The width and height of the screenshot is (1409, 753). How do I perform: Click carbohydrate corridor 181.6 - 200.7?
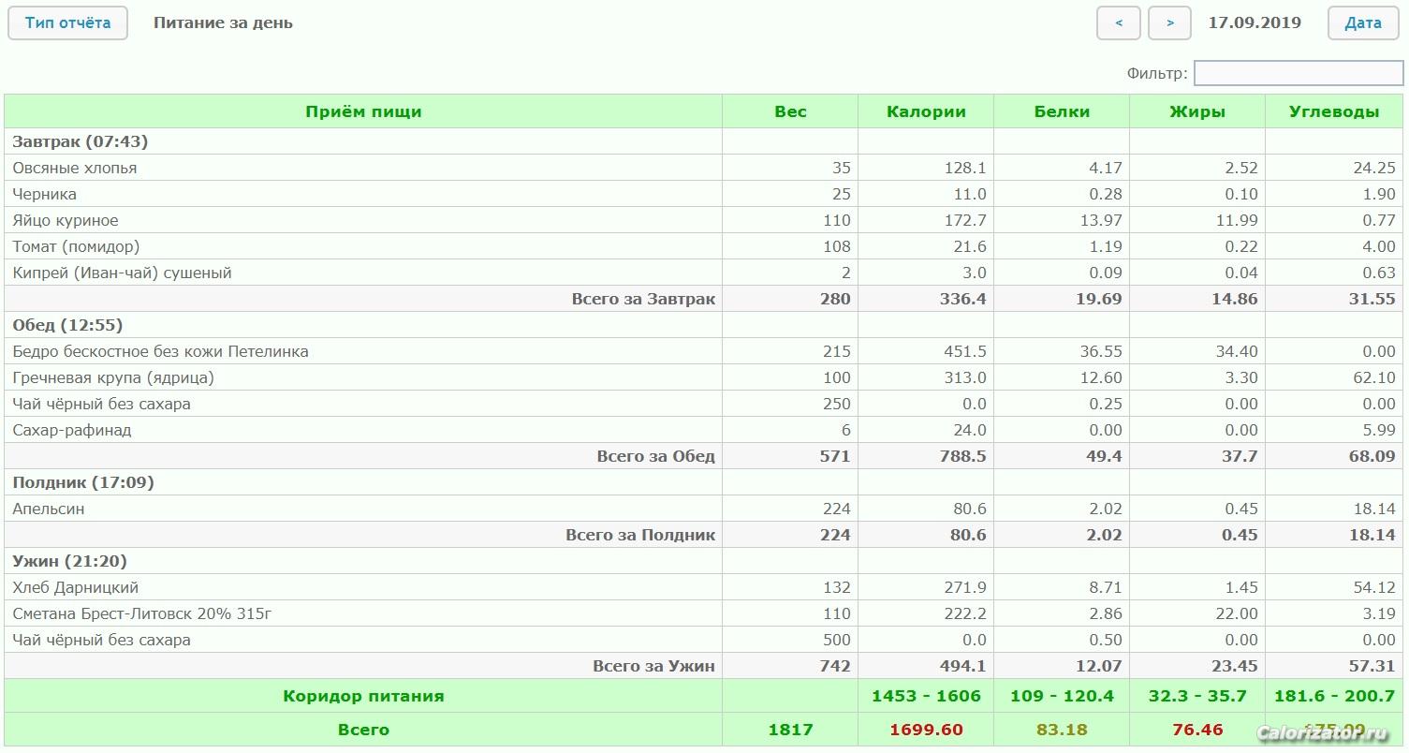pos(1334,696)
